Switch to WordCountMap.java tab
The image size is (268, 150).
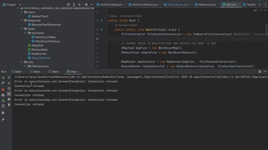(x=111, y=5)
